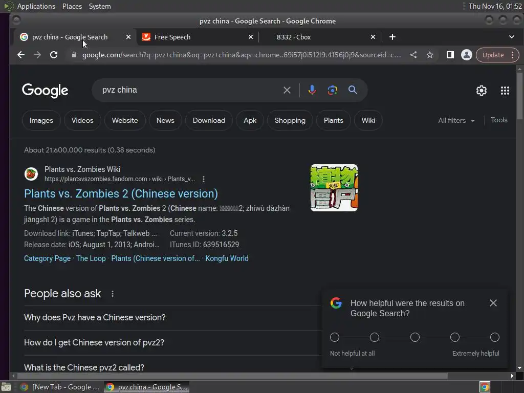This screenshot has width=524, height=393.
Task: View site info via the padlock icon
Action: [x=74, y=55]
